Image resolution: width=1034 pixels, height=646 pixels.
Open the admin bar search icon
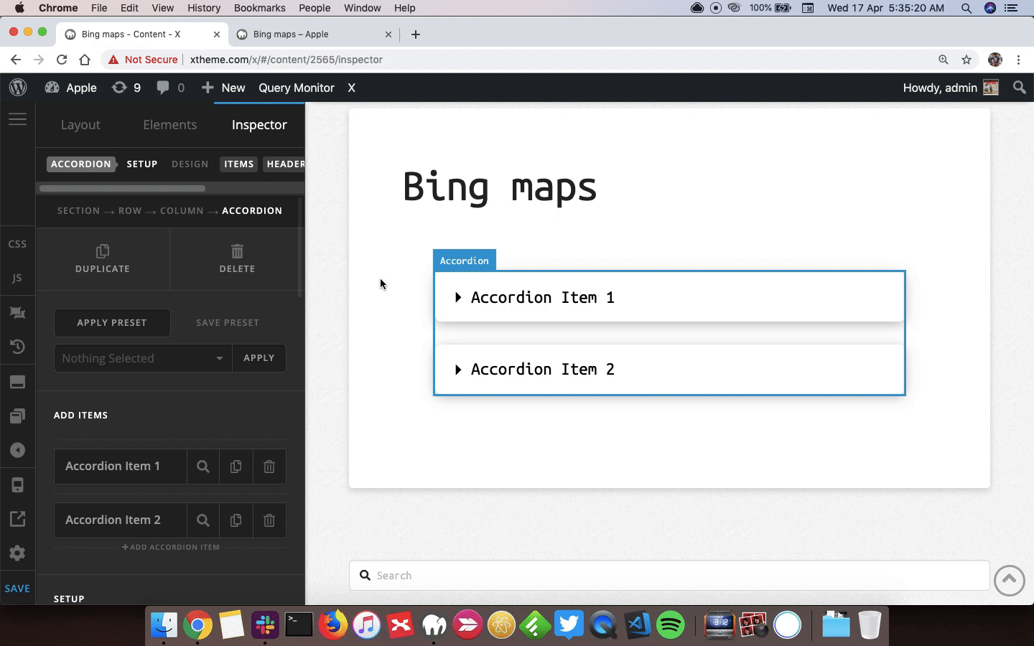point(1019,88)
